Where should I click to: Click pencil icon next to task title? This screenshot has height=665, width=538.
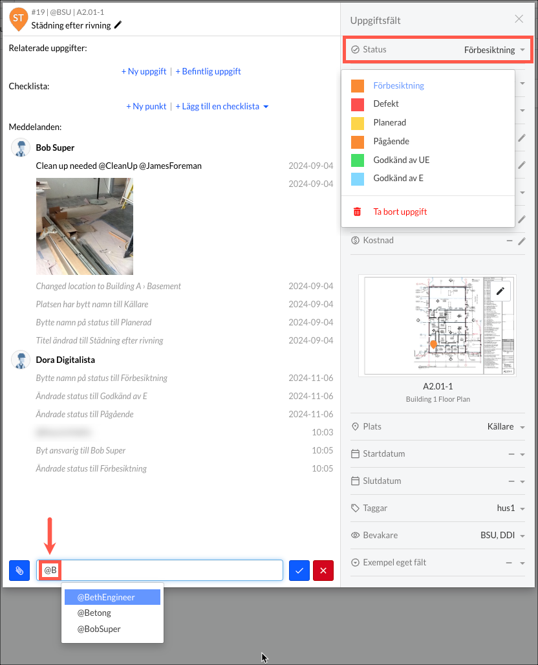(x=118, y=25)
